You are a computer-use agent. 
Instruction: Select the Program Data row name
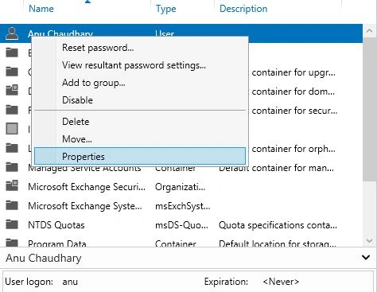click(57, 243)
